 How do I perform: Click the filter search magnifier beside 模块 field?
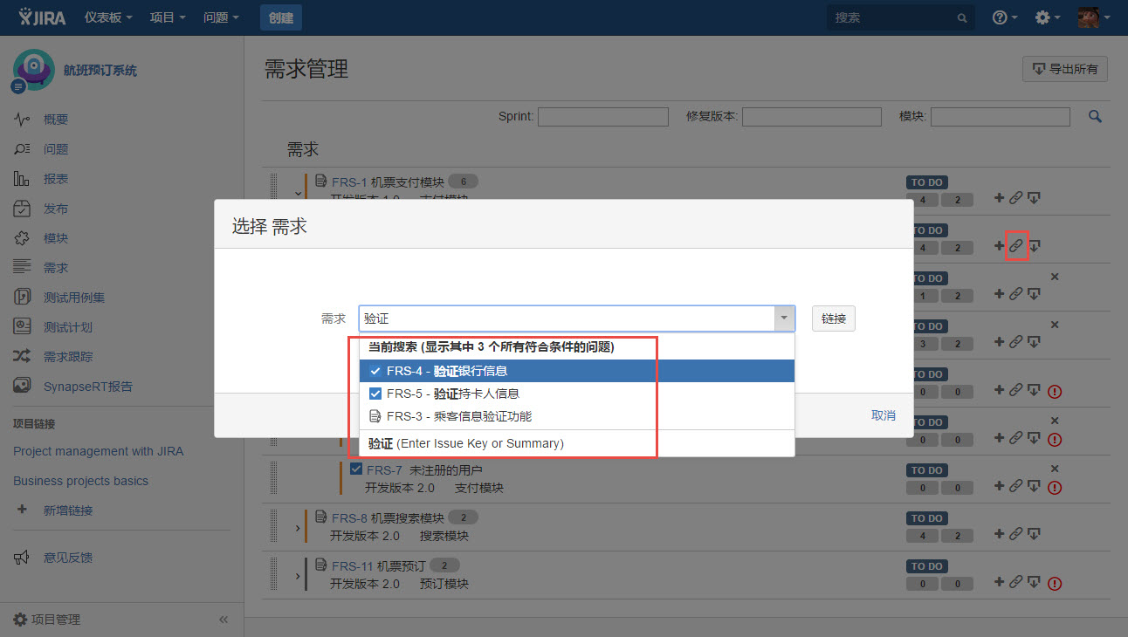[1095, 116]
